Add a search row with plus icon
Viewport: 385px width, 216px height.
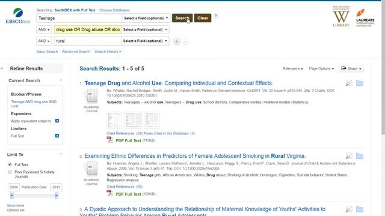coord(176,41)
